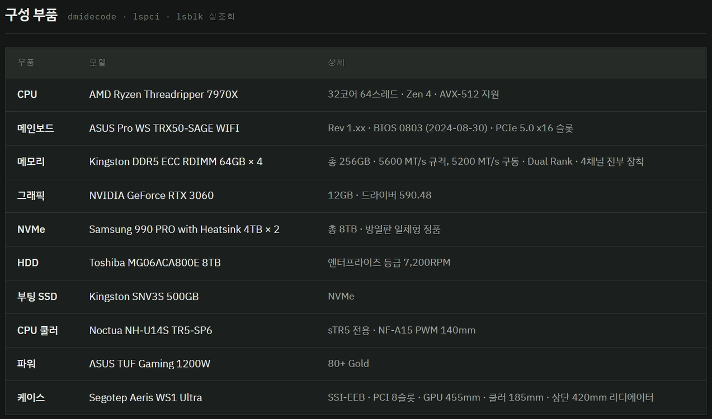This screenshot has width=712, height=419.
Task: Select the NVMe detail for the boot SSD
Action: [341, 296]
